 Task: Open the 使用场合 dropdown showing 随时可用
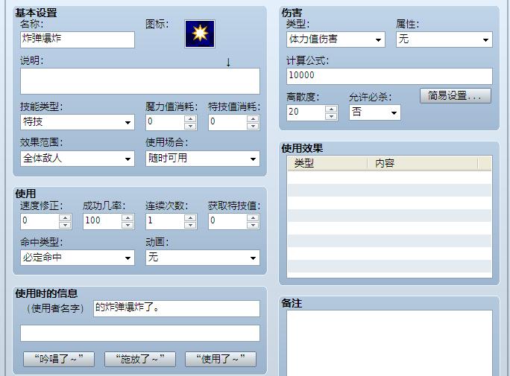(203, 159)
